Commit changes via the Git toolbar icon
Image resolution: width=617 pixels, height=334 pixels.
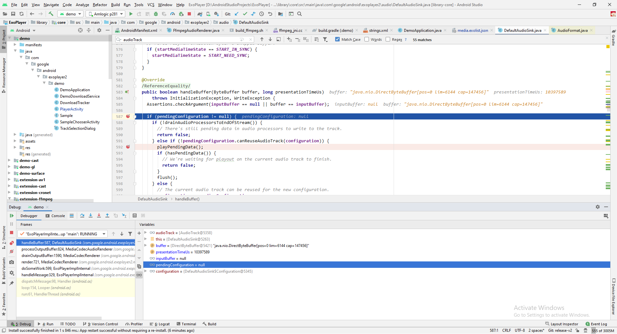coord(245,14)
